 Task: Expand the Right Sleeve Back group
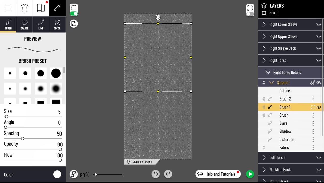(x=264, y=48)
